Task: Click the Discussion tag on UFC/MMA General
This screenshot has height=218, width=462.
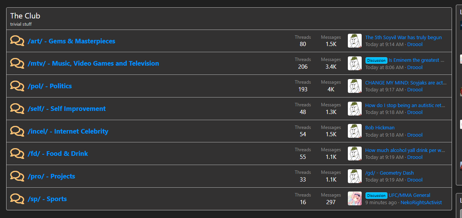Action: click(376, 195)
